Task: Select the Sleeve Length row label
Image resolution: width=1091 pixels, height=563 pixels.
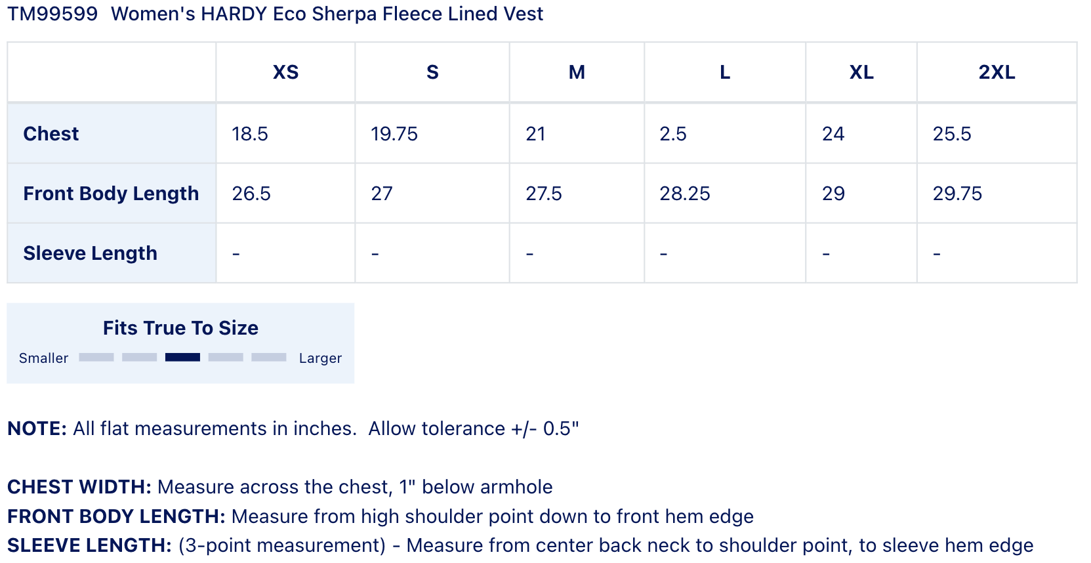Action: 91,253
